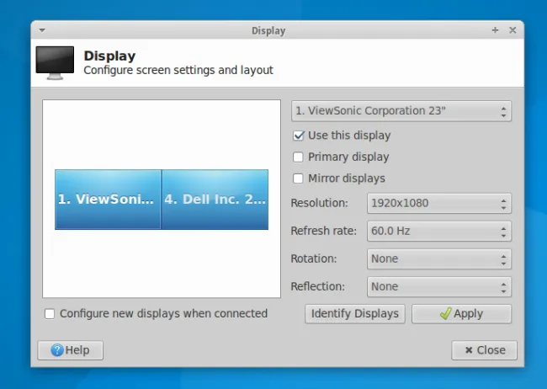The height and width of the screenshot is (389, 547).
Task: Enable the Primary display checkbox
Action: click(298, 157)
